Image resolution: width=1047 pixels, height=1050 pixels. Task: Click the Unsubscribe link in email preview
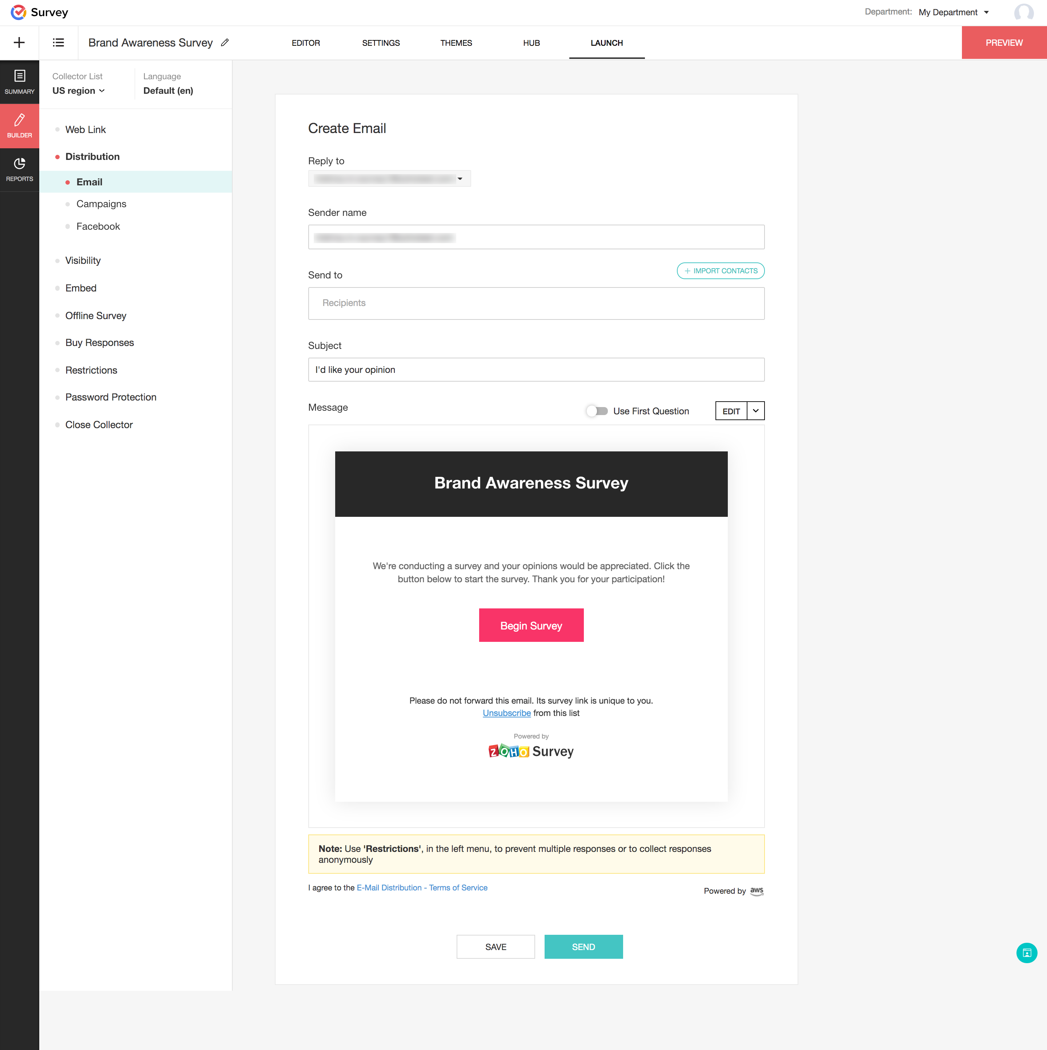(x=507, y=713)
